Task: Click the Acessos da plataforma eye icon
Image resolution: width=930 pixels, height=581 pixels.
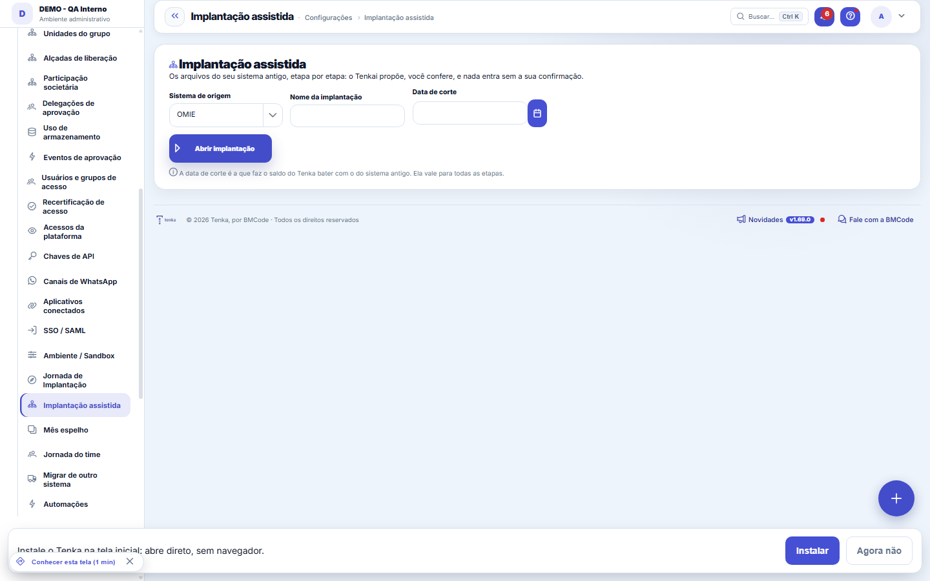Action: 32,231
